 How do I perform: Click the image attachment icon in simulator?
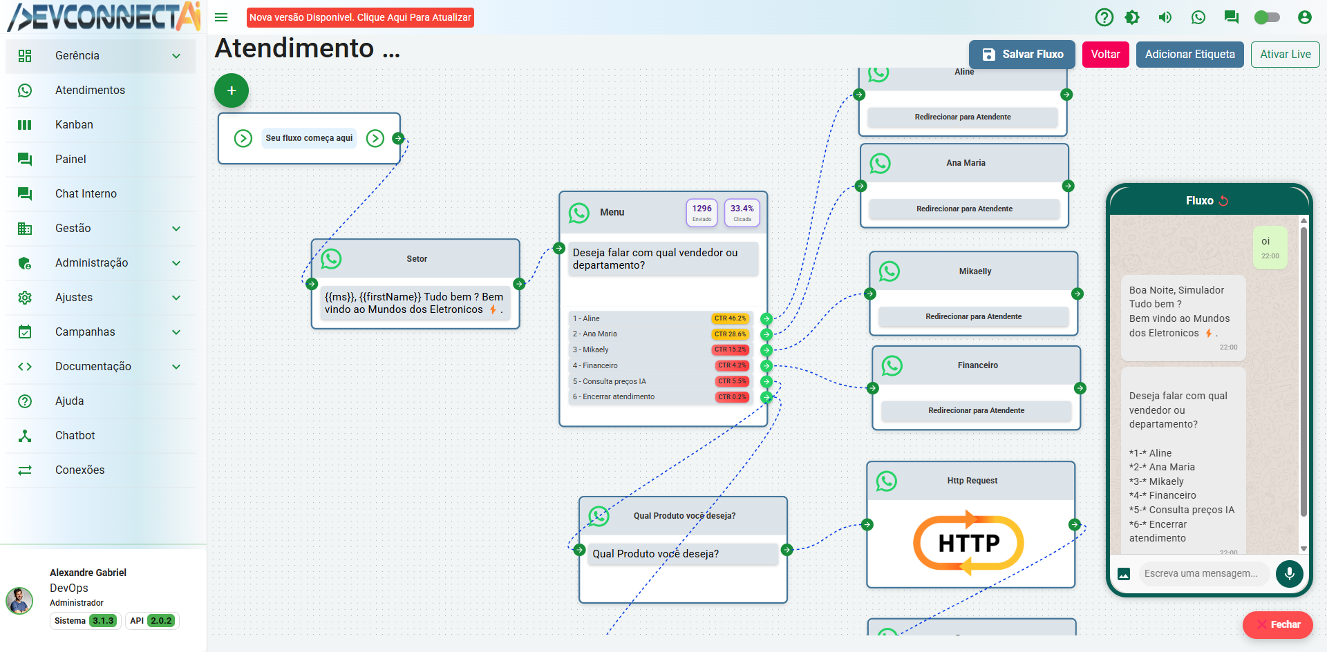[x=1124, y=574]
